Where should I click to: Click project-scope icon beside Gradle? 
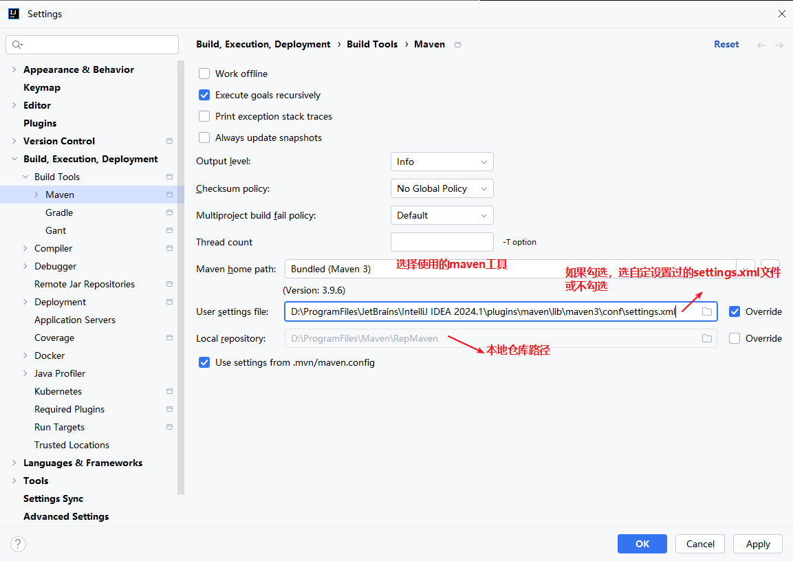click(169, 212)
